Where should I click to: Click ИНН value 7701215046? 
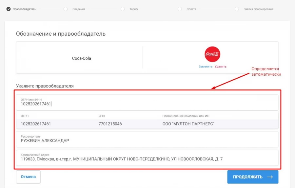(x=110, y=124)
